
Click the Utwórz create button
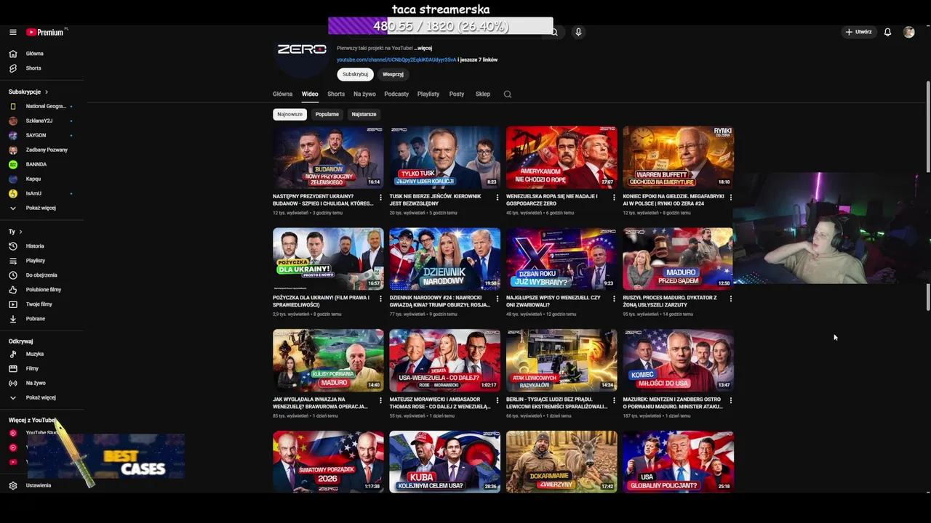pyautogui.click(x=858, y=32)
